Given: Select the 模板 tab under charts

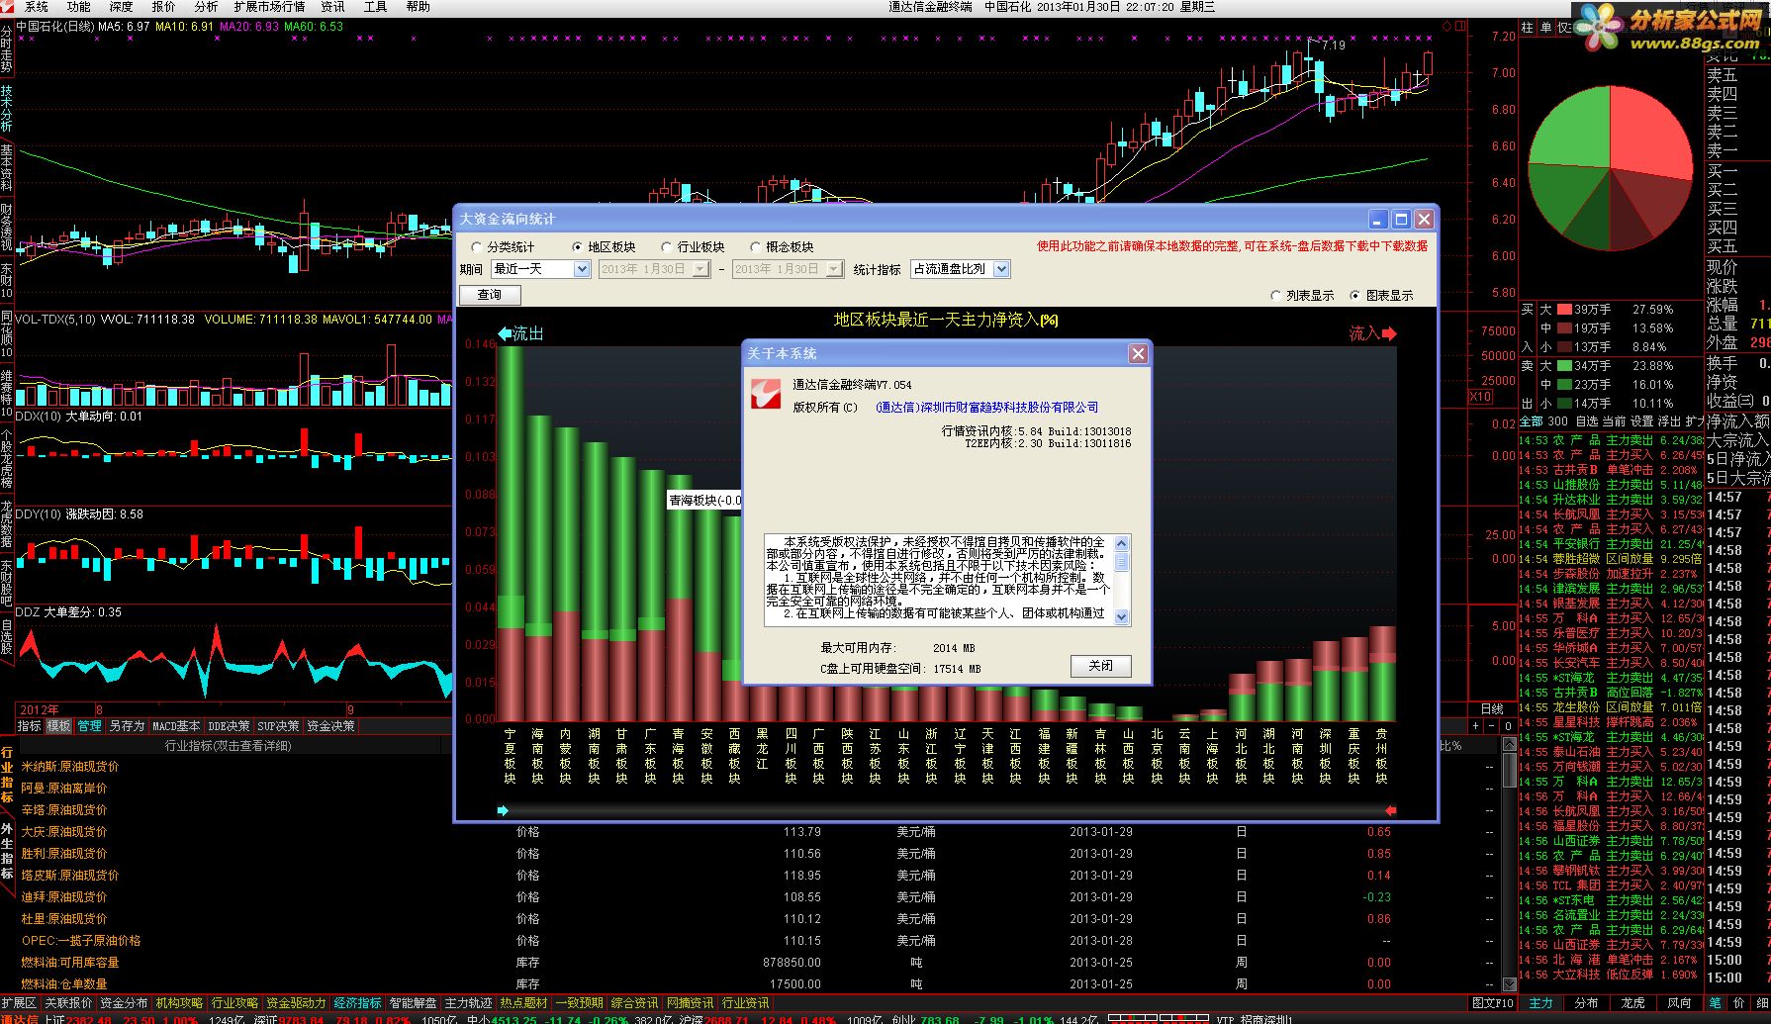Looking at the screenshot, I should click(58, 726).
